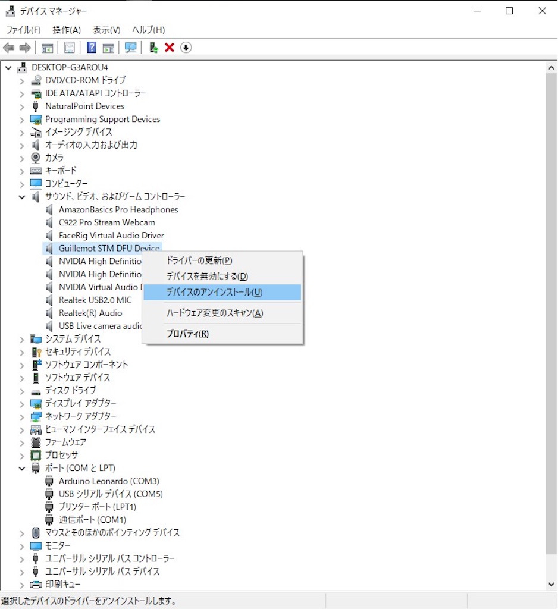Screen dimensions: 558x609
Task: Select ソフトウェア コンポーネント category
Action: pos(87,365)
